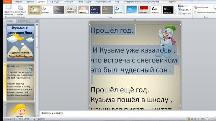Apply the outlined Aa theme with green bar
Screen dimensions: 216x121
(71, 10)
